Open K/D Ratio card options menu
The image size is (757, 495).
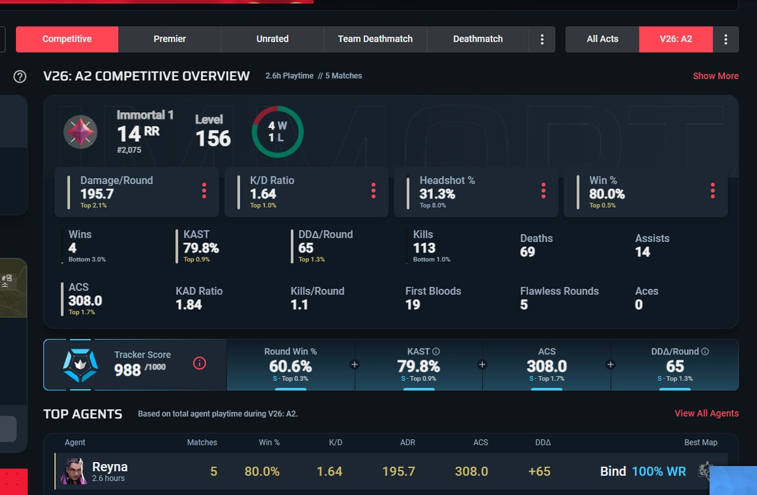coord(373,191)
